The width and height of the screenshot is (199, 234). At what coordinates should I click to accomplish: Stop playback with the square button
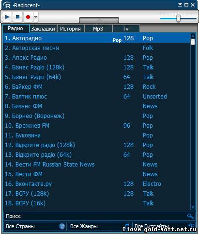18,17
